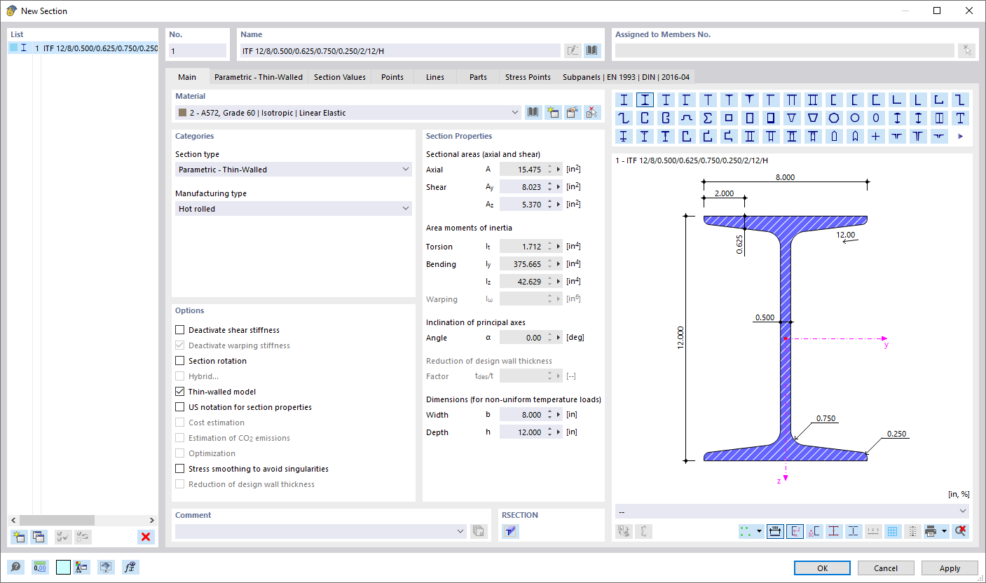Expand the Section type combo box
This screenshot has width=986, height=583.
coord(406,169)
